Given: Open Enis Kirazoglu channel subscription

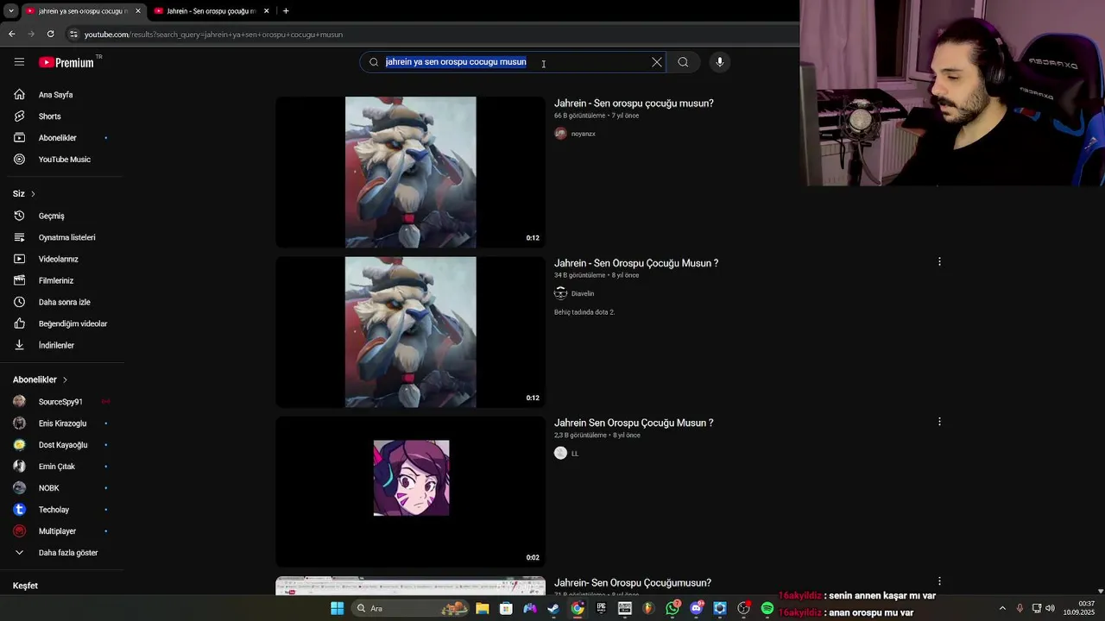Looking at the screenshot, I should [62, 423].
